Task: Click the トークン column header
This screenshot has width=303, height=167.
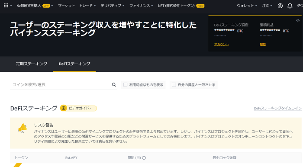Action: 21,158
